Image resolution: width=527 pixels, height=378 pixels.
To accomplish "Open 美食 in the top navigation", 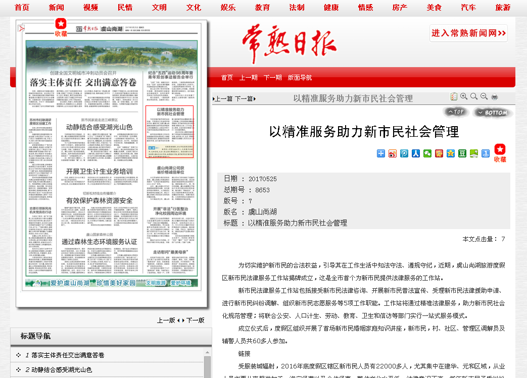I will pos(434,8).
